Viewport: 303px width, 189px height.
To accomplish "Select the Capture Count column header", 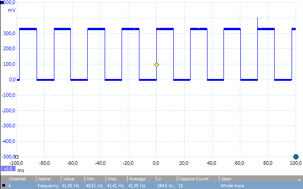I will tap(194, 179).
